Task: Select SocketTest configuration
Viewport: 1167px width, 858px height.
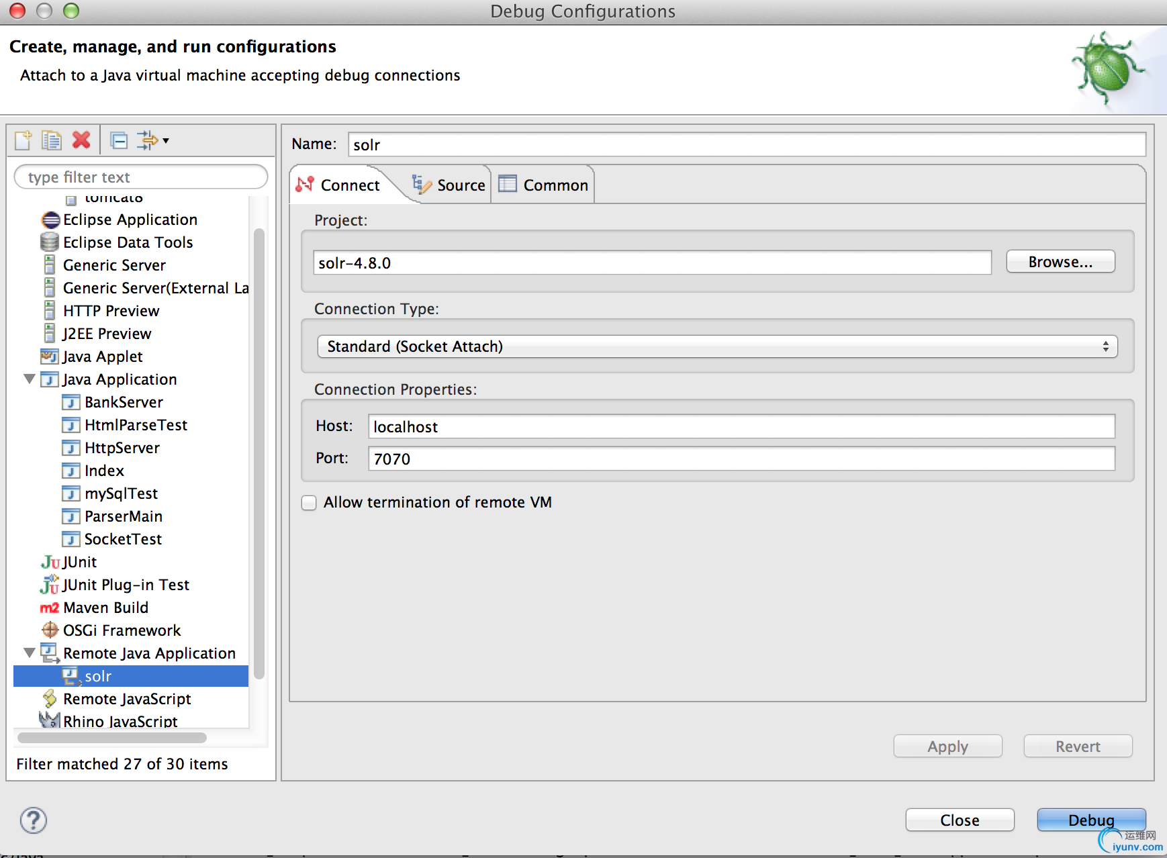Action: pos(123,539)
